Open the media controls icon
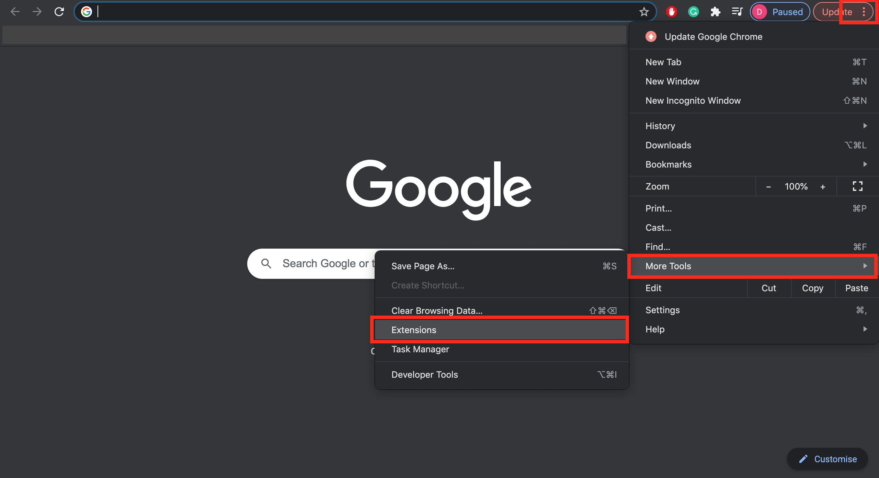 point(737,12)
